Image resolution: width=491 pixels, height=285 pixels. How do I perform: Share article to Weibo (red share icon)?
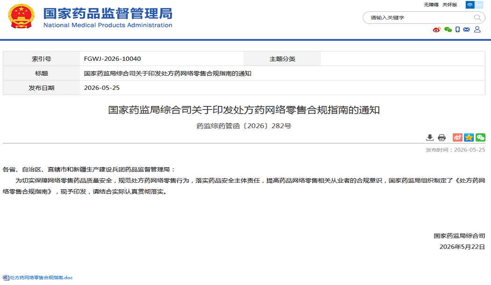pyautogui.click(x=457, y=137)
